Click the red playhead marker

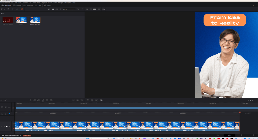click(x=240, y=112)
